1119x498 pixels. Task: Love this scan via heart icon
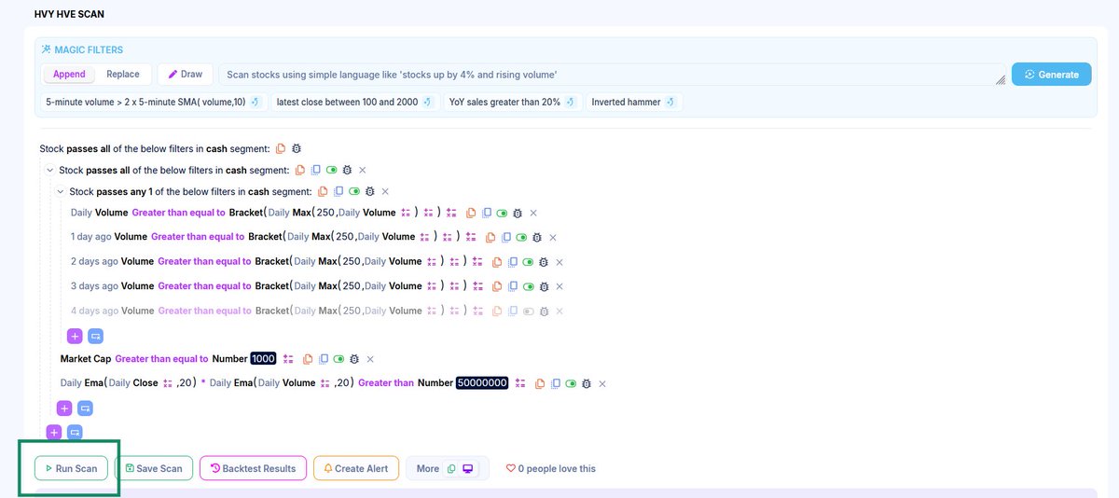click(510, 468)
